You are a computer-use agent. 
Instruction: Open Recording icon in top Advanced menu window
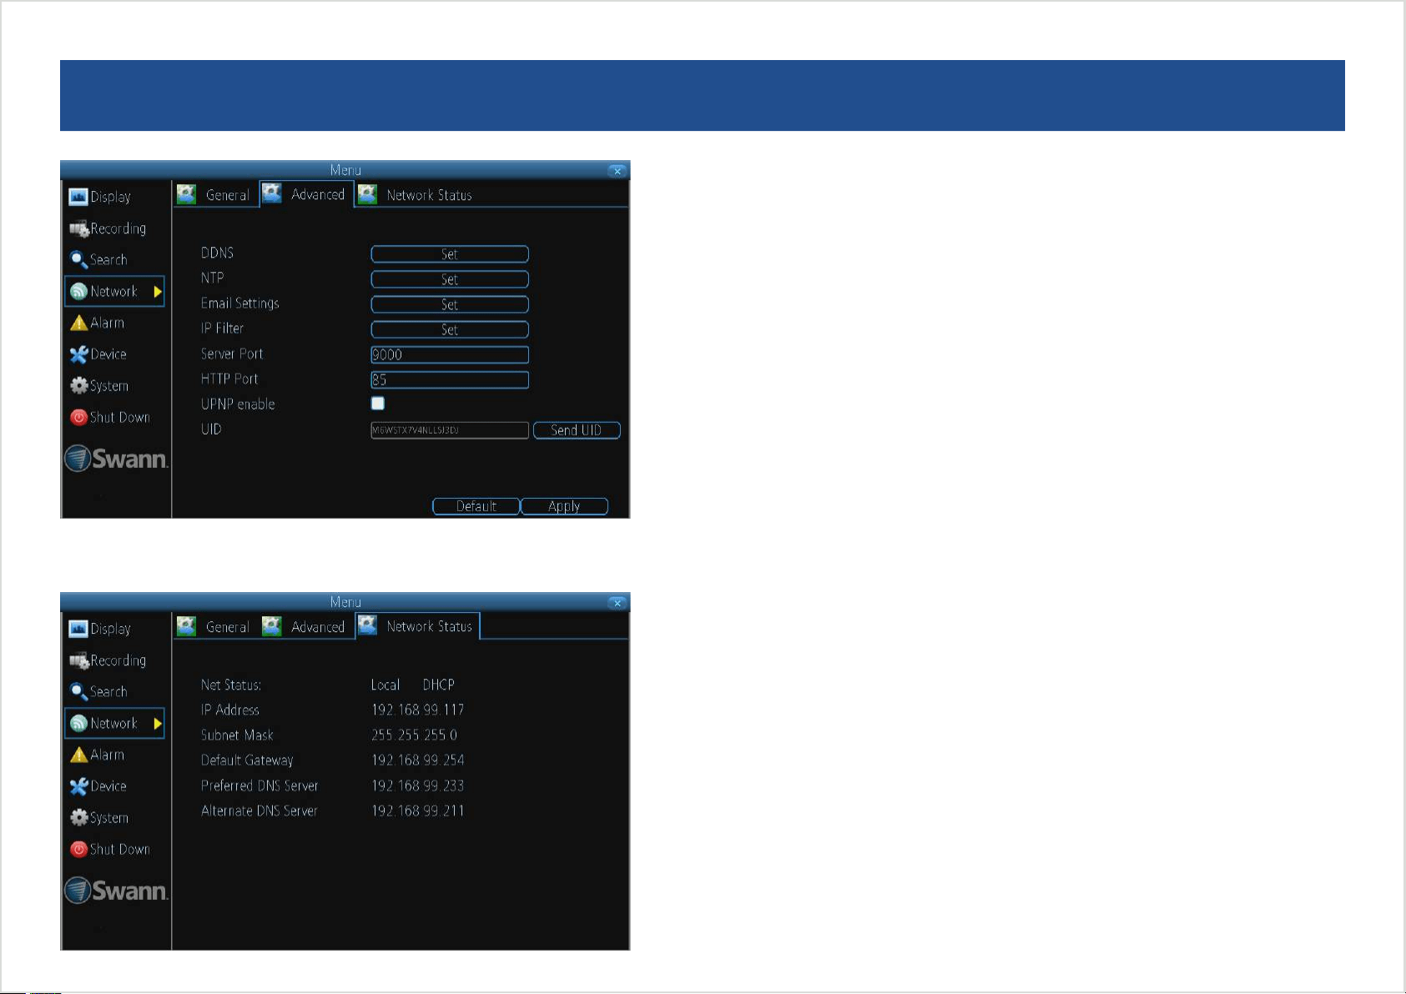(x=79, y=228)
